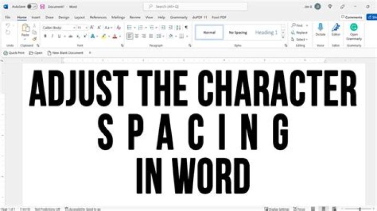Click the Redo icon below Undo
Viewport: 377px width, 211px height.
pyautogui.click(x=8, y=32)
